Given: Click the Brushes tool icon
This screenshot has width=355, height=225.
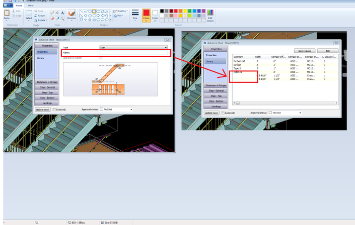Looking at the screenshot, I should [x=72, y=13].
